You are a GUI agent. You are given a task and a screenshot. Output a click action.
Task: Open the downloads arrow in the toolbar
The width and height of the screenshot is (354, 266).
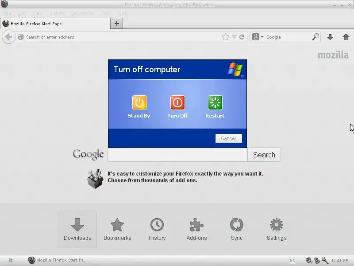click(330, 37)
